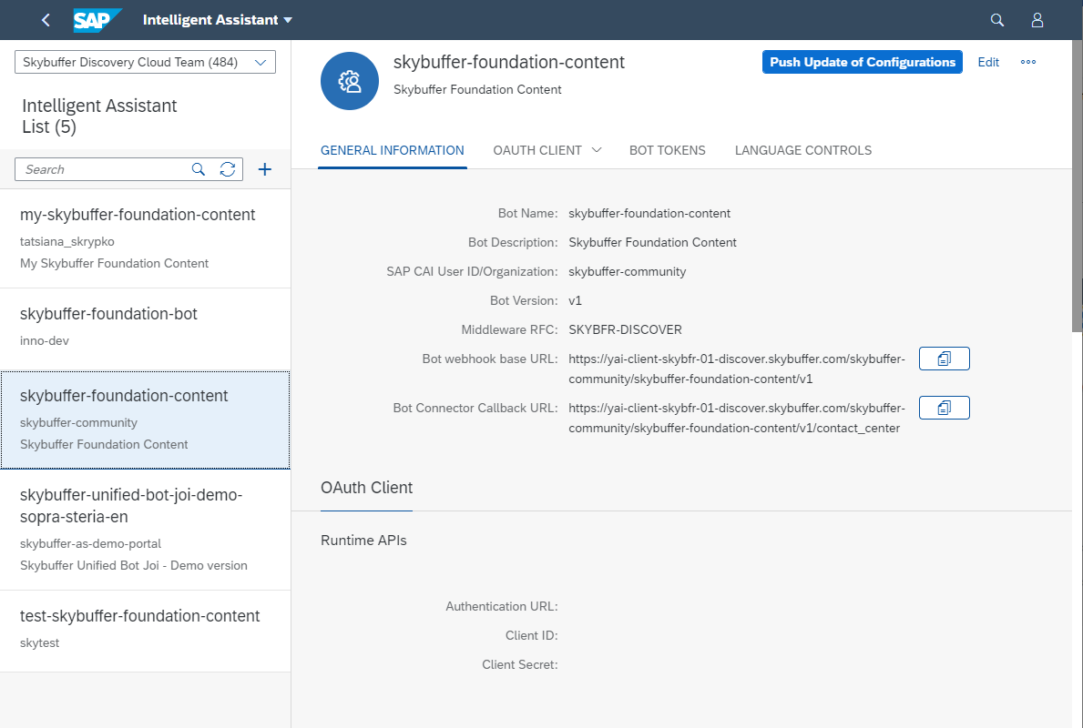Copy the Bot webhook base URL
This screenshot has width=1083, height=728.
point(945,359)
